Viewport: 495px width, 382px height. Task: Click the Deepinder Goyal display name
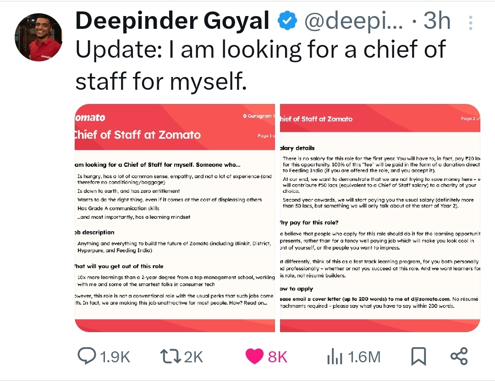click(x=172, y=21)
